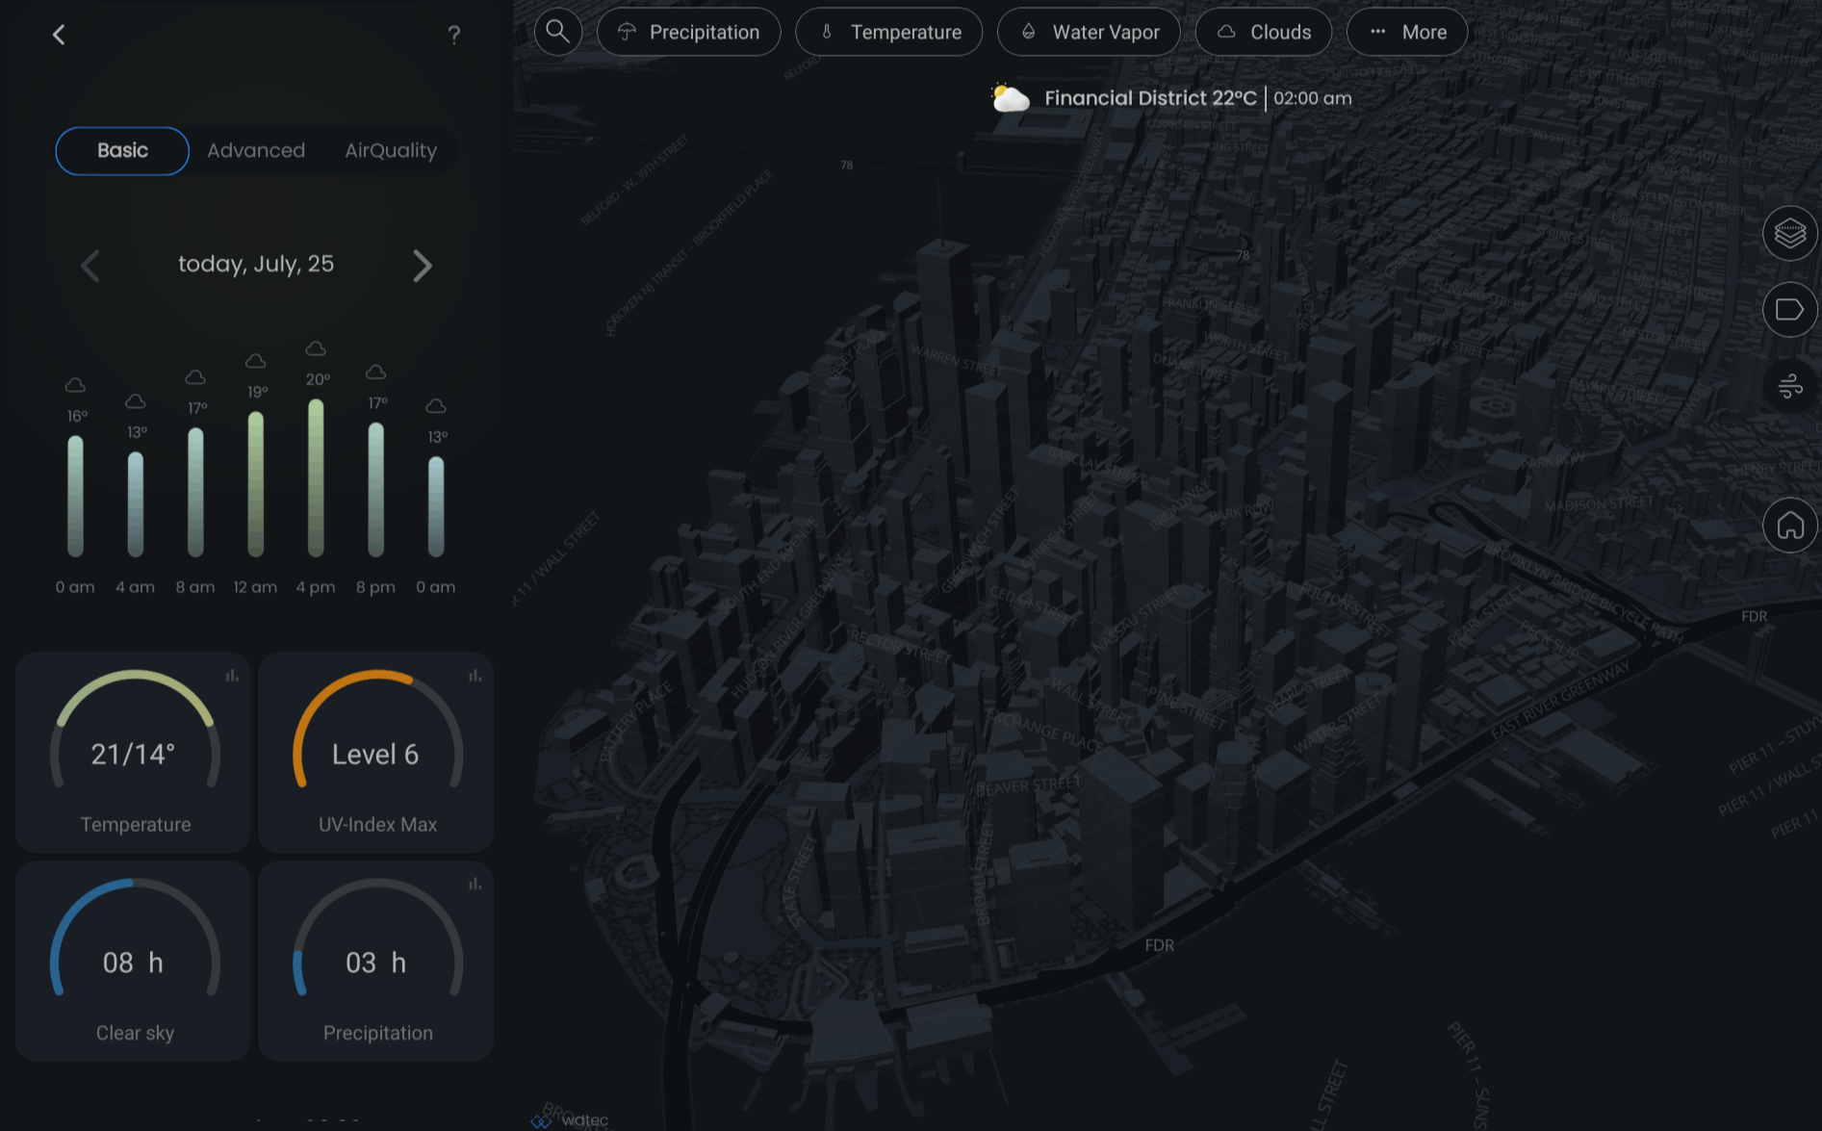Click the label/tag icon on the right sidebar

tap(1789, 308)
